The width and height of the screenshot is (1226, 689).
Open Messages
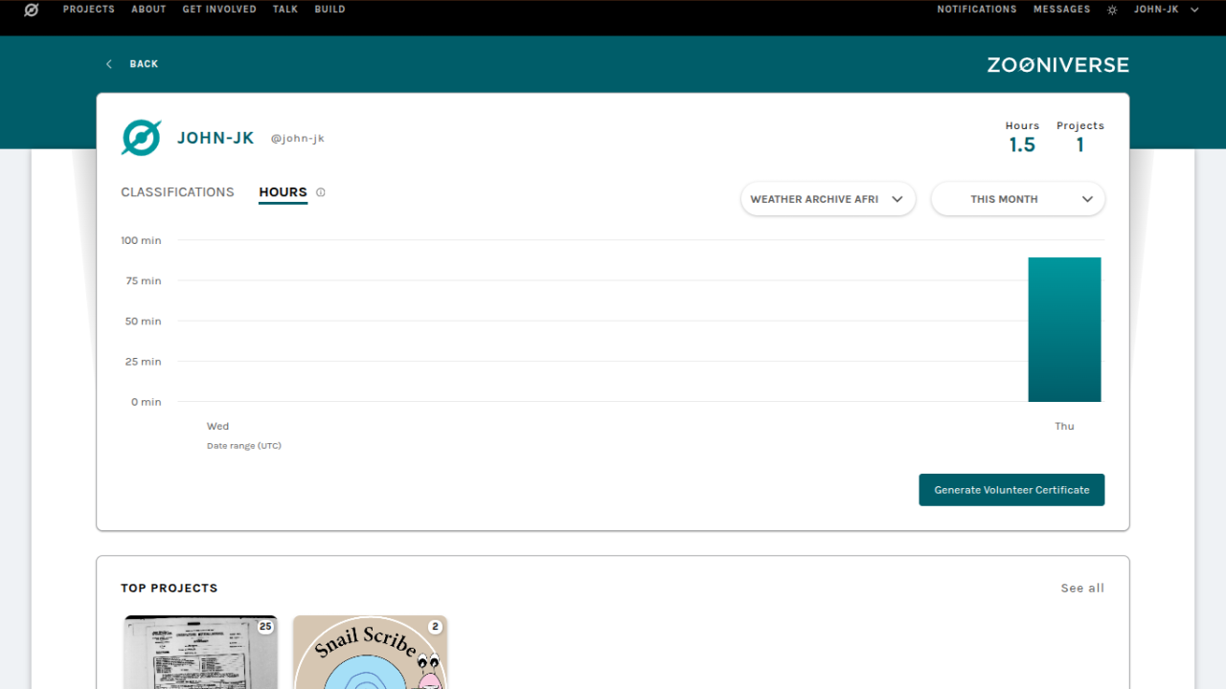[x=1061, y=10]
